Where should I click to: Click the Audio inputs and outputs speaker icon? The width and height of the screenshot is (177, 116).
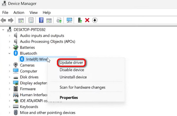coord(16,35)
